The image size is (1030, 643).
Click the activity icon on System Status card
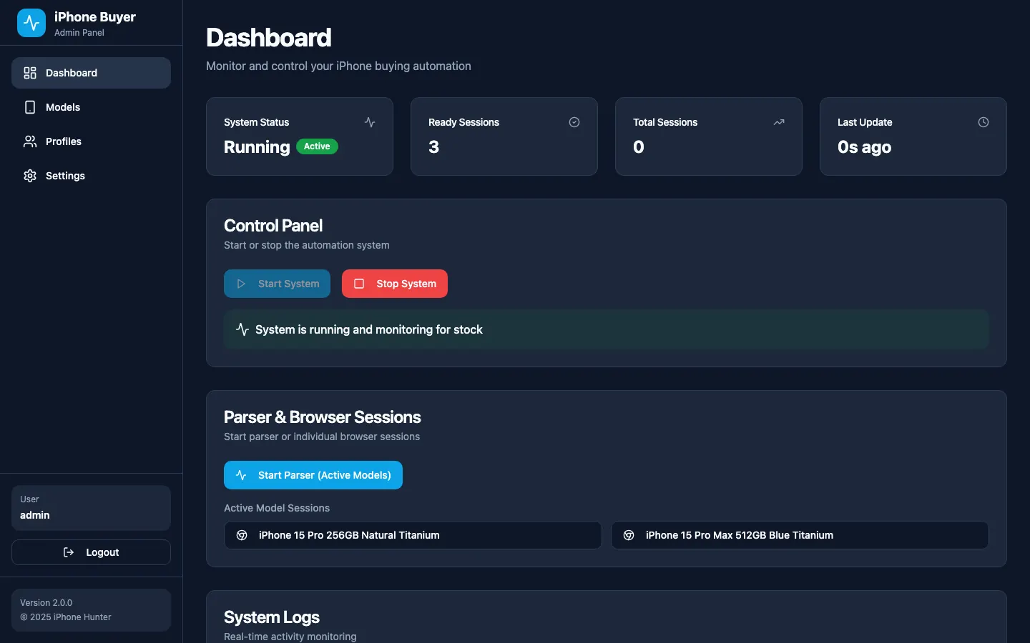coord(370,122)
